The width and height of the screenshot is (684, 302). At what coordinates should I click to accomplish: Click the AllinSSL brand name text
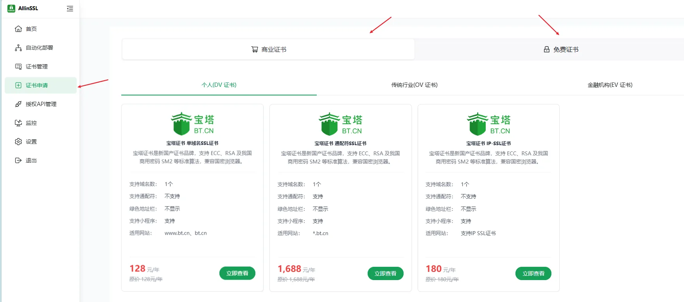click(28, 8)
